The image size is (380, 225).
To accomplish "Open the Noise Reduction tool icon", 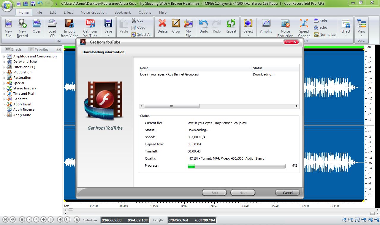I will point(285,24).
